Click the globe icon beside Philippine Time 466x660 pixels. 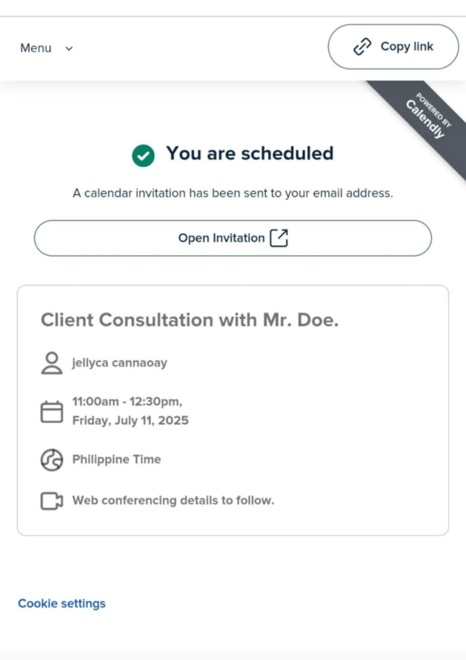click(52, 460)
